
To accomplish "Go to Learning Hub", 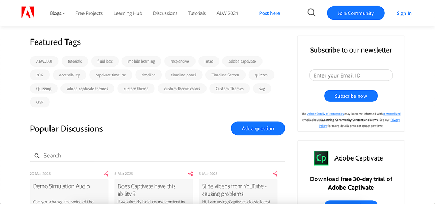I will tap(127, 13).
